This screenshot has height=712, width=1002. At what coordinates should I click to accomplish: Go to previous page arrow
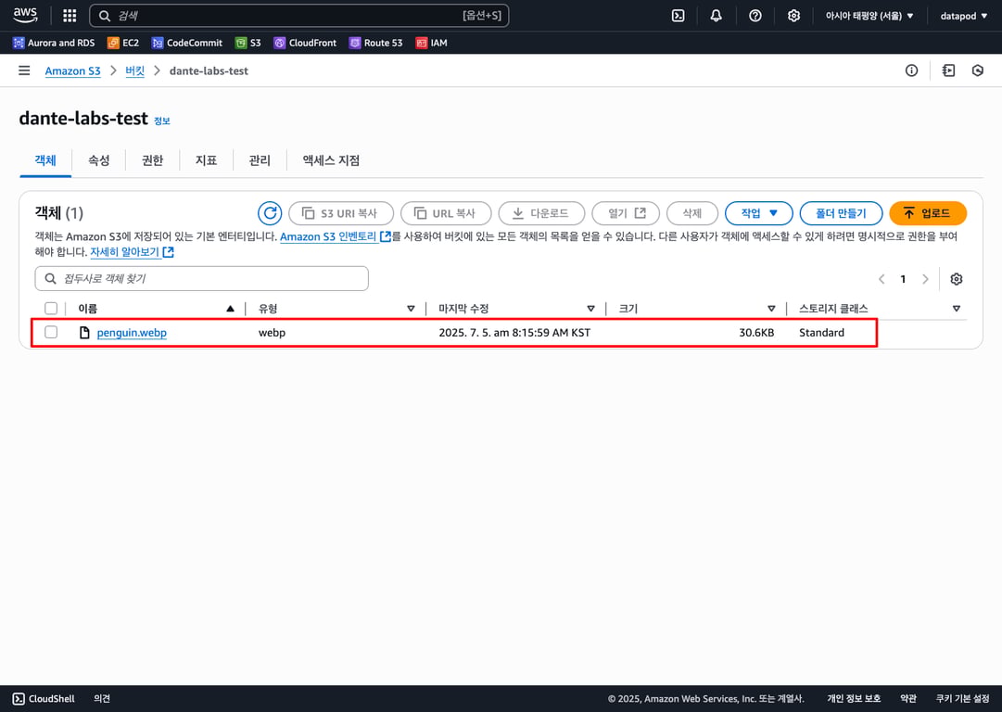pyautogui.click(x=882, y=279)
